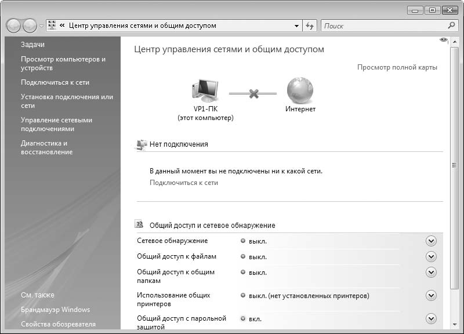Screen dimensions: 464x334
Task: Click the VP1-ПК computer icon
Action: 205,91
